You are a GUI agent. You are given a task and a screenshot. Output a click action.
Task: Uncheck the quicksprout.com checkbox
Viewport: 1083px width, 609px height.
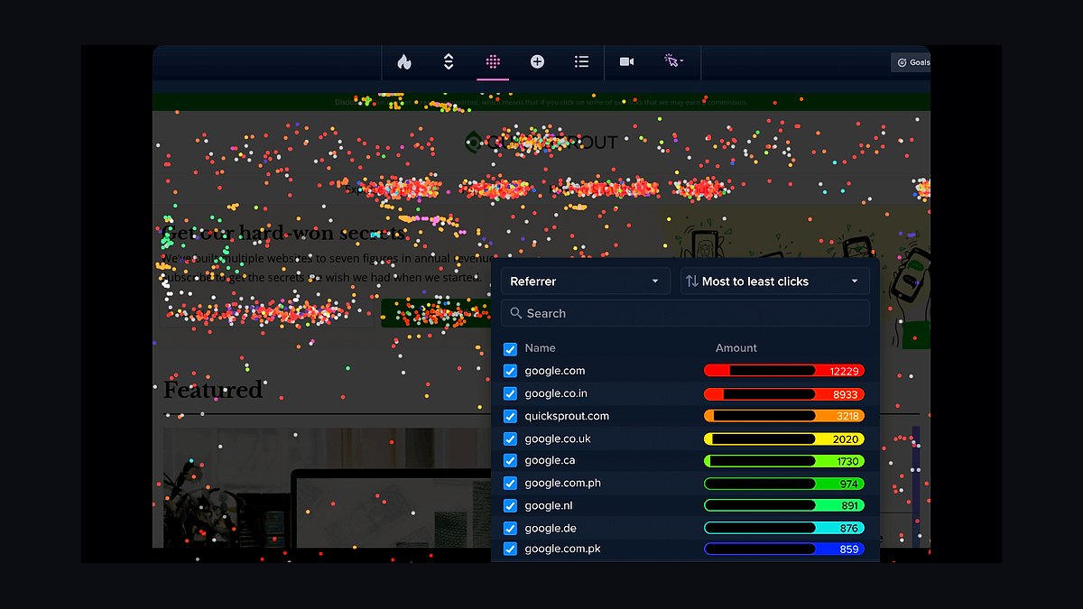(x=510, y=416)
